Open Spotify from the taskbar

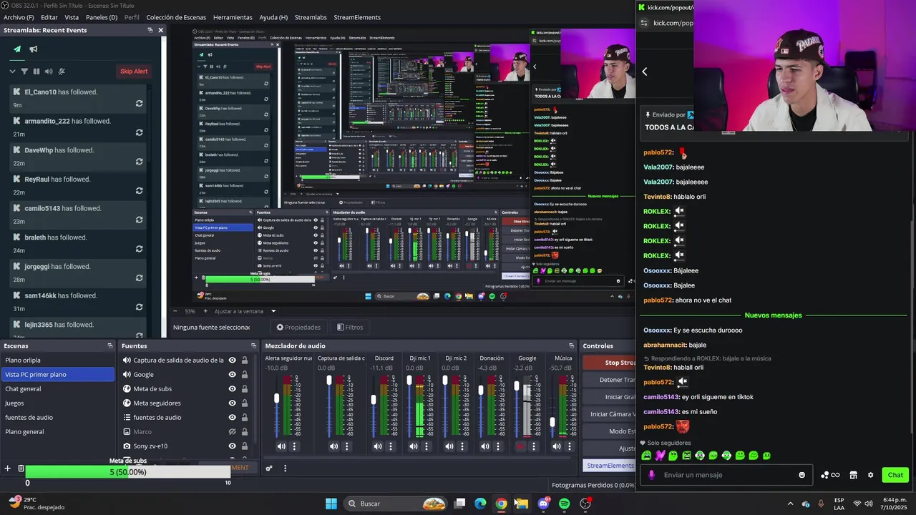pos(564,504)
